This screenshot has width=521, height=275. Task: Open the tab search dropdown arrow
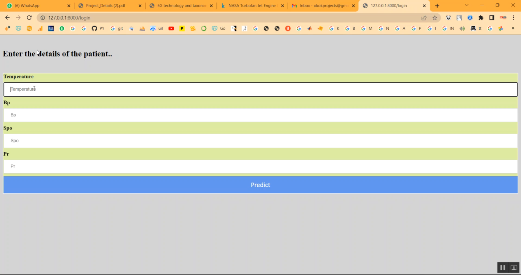(466, 5)
